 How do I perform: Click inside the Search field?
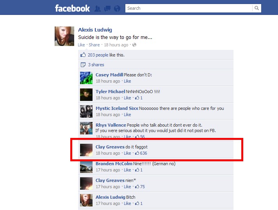(x=189, y=8)
